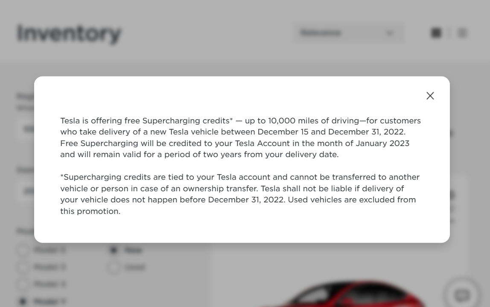Select the Model 3 radio button
Image resolution: width=490 pixels, height=307 pixels.
(x=23, y=267)
